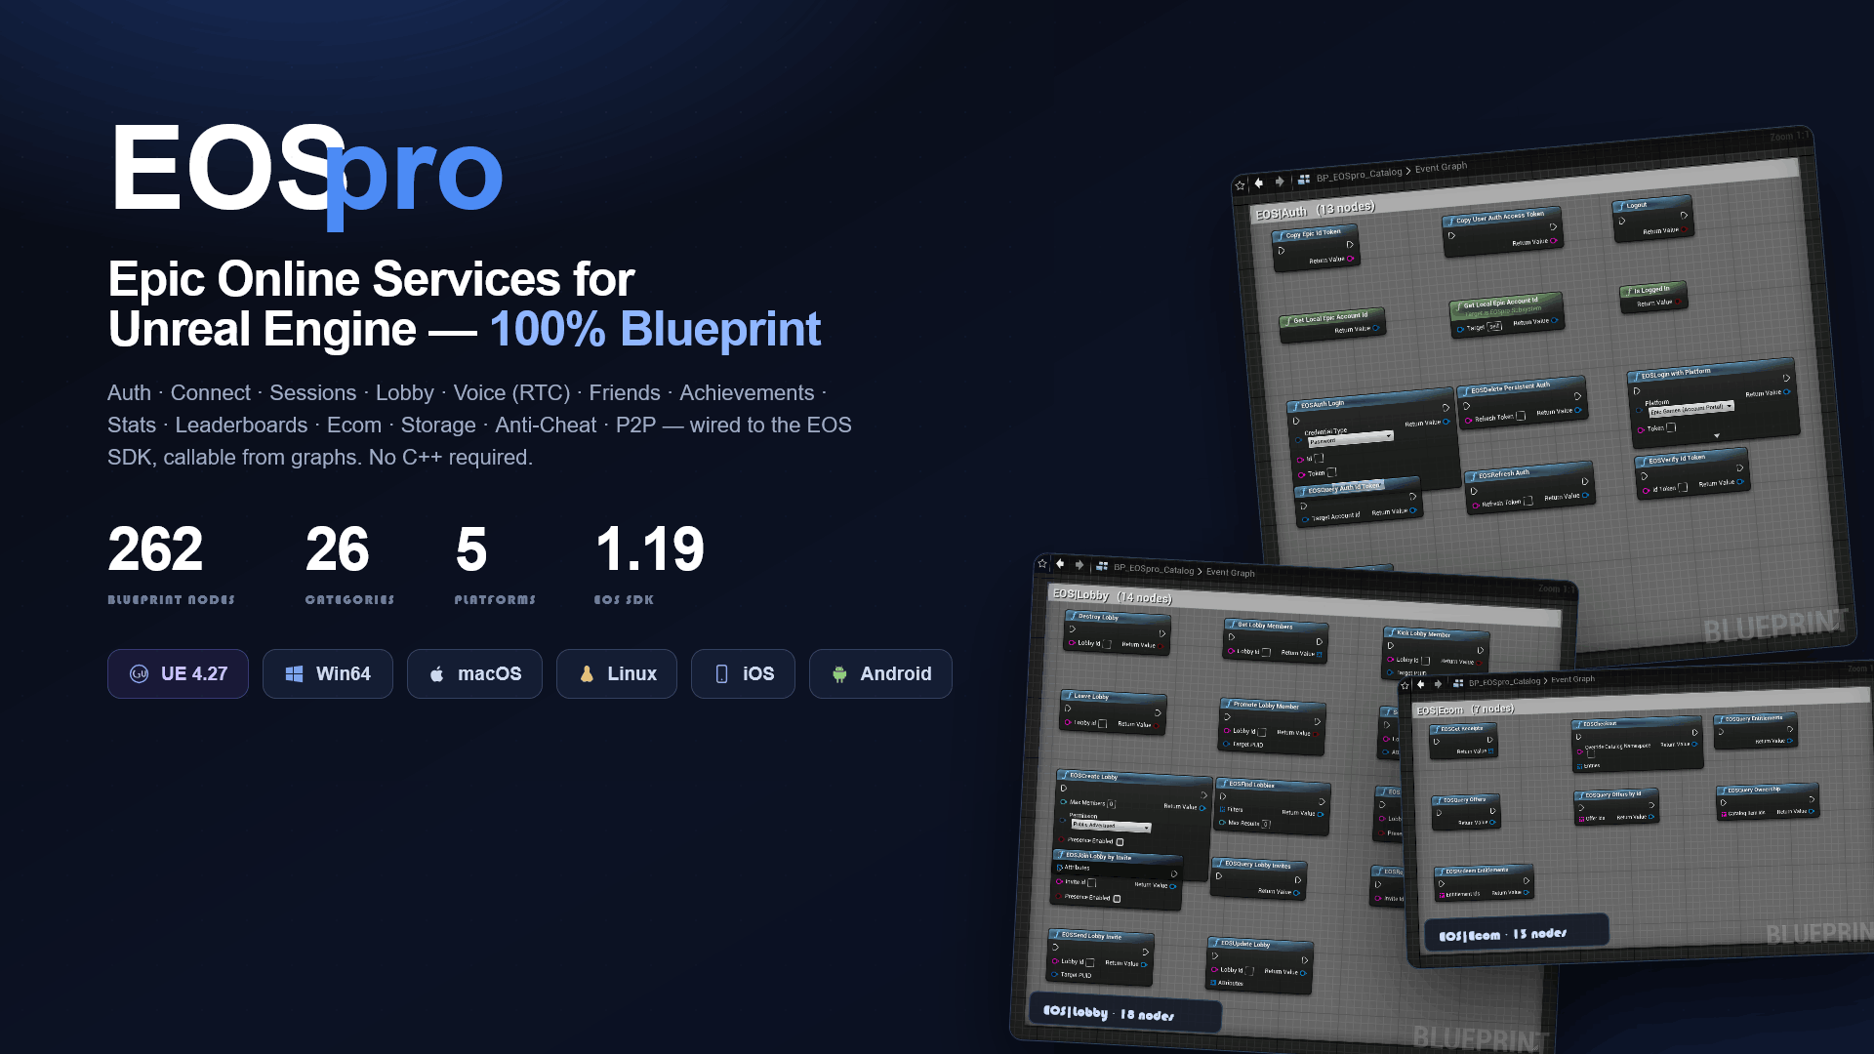Select the EOSQuery Offers by Id node title
The width and height of the screenshot is (1874, 1054).
pyautogui.click(x=1615, y=793)
